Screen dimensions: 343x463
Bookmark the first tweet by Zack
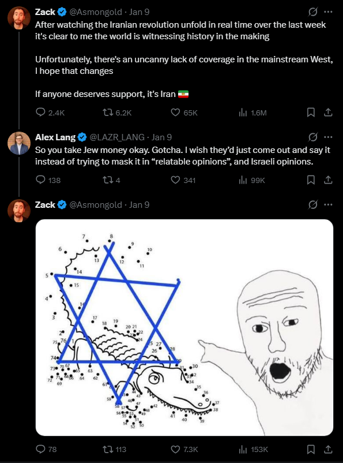[311, 113]
